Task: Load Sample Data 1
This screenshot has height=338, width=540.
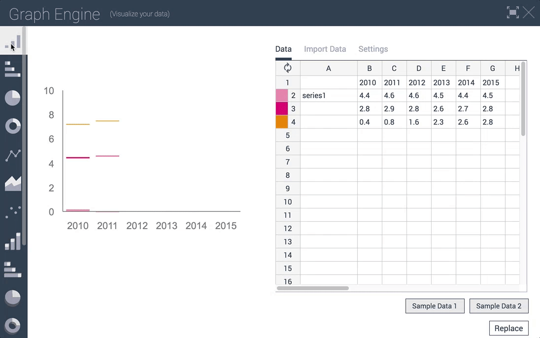Action: pos(435,306)
